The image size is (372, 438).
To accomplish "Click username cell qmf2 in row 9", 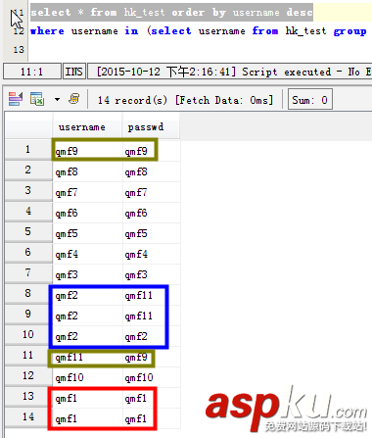I will pos(87,316).
